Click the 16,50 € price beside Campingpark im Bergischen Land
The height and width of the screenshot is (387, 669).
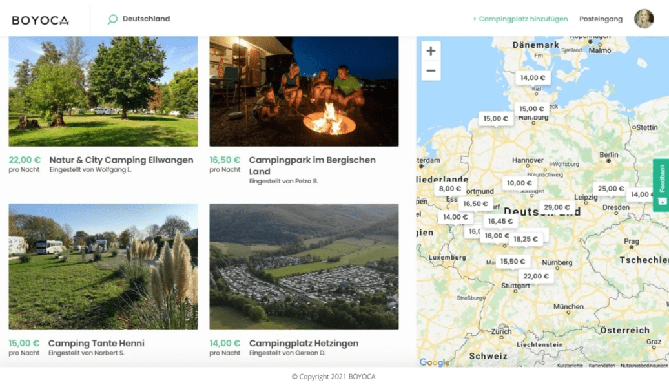click(x=225, y=160)
